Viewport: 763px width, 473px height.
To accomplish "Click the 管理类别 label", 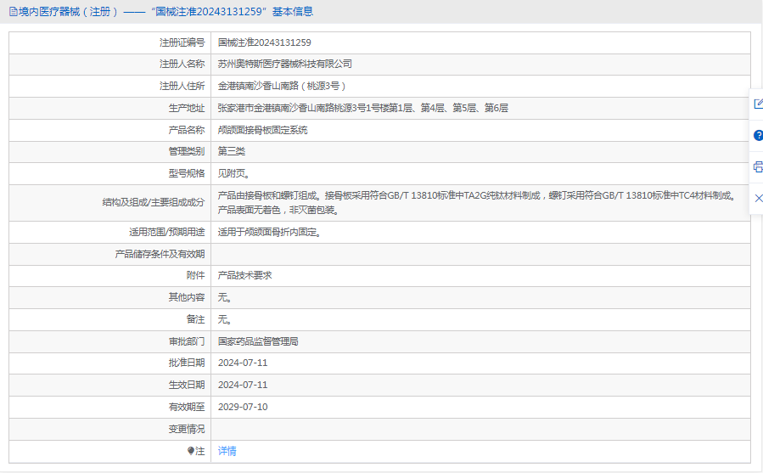I will [x=187, y=151].
